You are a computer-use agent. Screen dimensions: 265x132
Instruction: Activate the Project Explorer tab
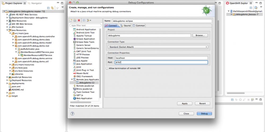tap(14, 3)
